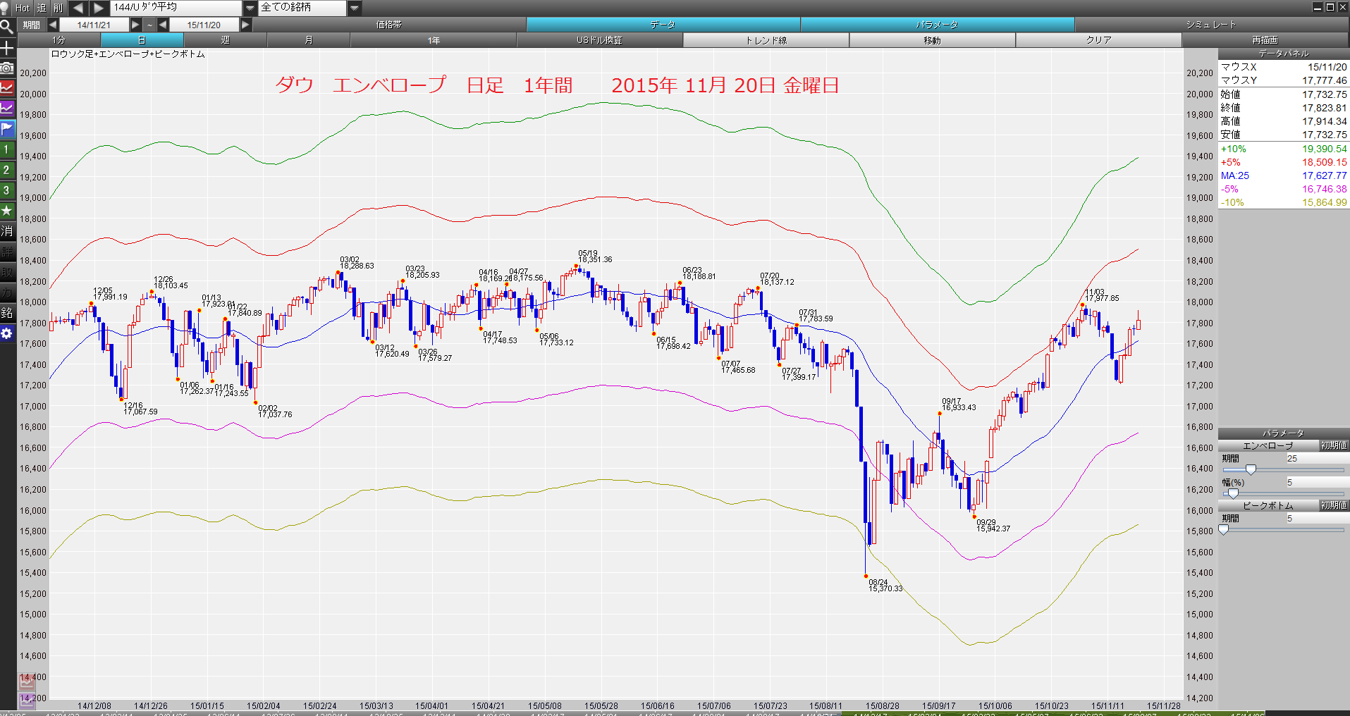
Task: Switch to the 週 weekly timeframe tab
Action: coord(226,40)
